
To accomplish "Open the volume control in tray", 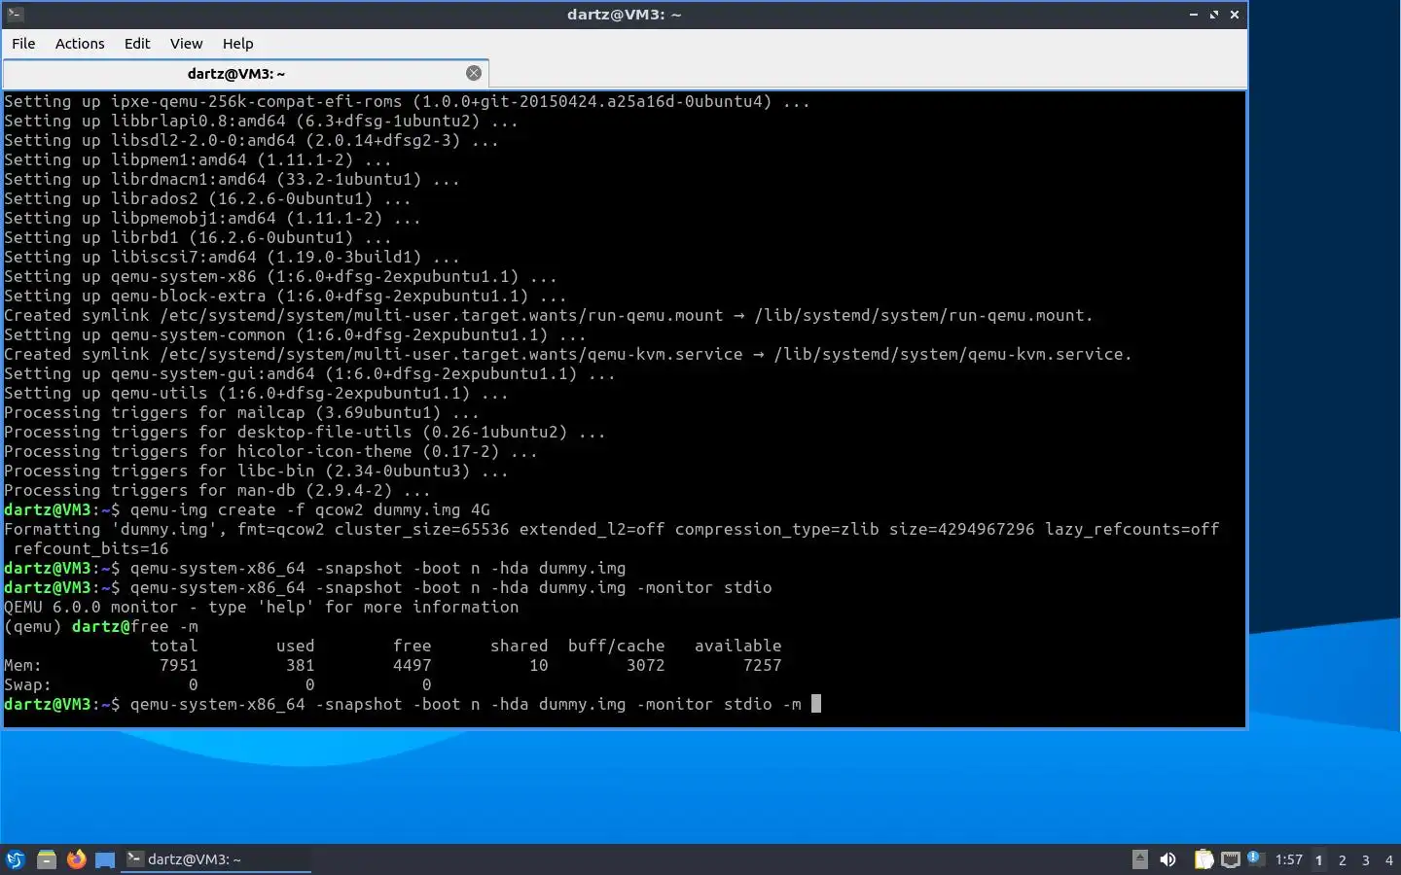I will click(1168, 859).
